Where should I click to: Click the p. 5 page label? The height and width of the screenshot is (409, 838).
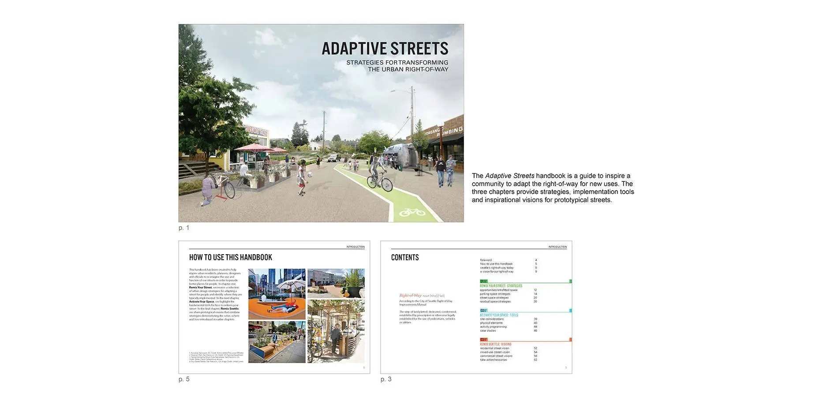tap(184, 379)
